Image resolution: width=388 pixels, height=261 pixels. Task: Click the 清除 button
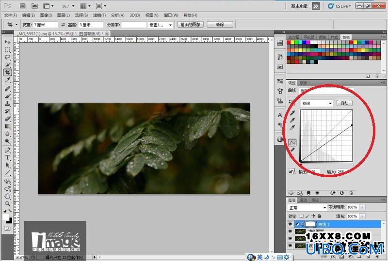(x=220, y=25)
